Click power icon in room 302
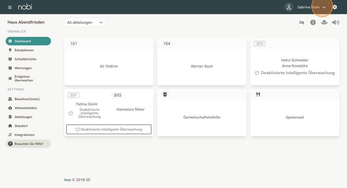This screenshot has height=188, width=347. point(257,73)
